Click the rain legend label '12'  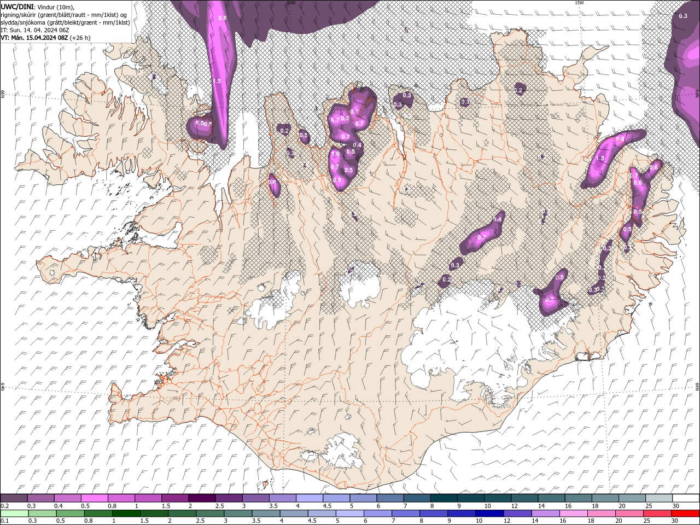(x=506, y=521)
